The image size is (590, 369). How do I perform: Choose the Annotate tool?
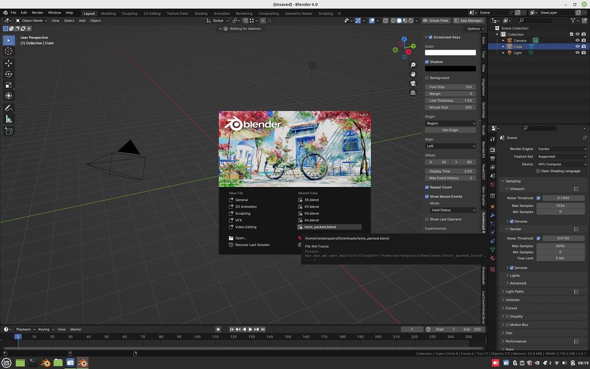coord(9,108)
